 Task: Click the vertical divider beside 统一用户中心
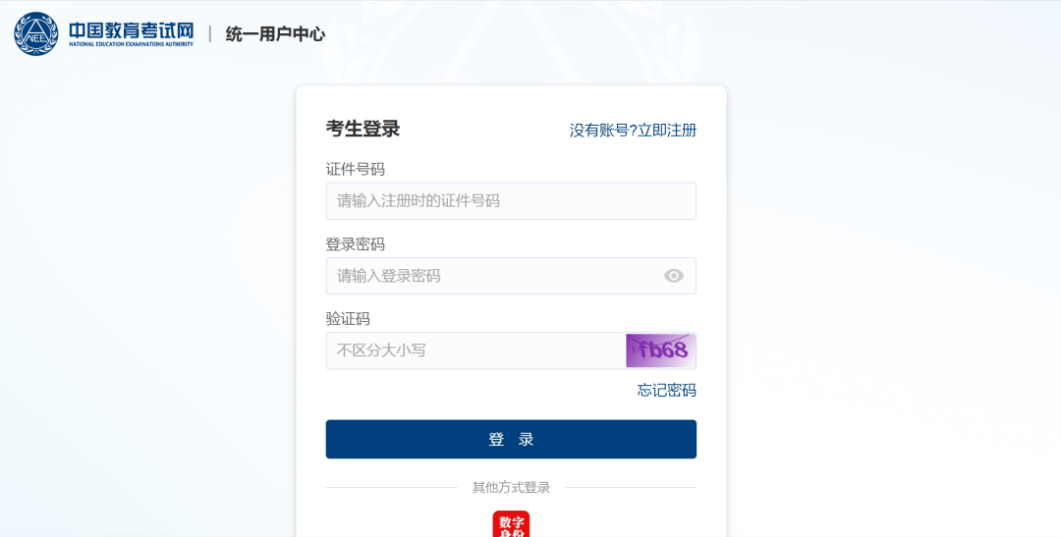tap(209, 34)
